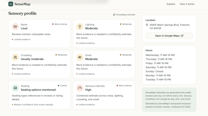Click the location pin icon
The width and height of the screenshot is (208, 116).
(147, 25)
